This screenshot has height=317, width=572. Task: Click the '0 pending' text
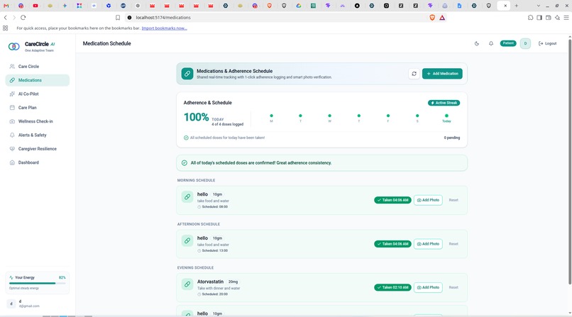click(452, 138)
